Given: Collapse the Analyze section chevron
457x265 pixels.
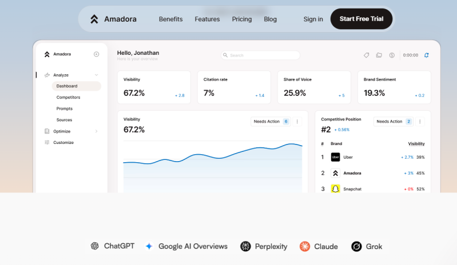Looking at the screenshot, I should click(x=96, y=75).
